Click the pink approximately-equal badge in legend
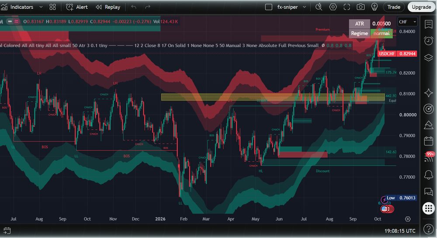437x238 pixels. coord(17,21)
